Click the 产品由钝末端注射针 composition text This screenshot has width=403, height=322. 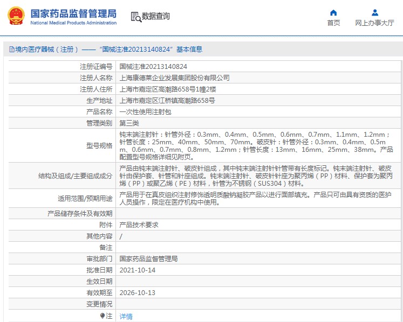click(256, 176)
